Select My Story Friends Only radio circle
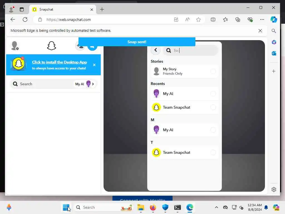285x214 pixels. pyautogui.click(x=213, y=71)
